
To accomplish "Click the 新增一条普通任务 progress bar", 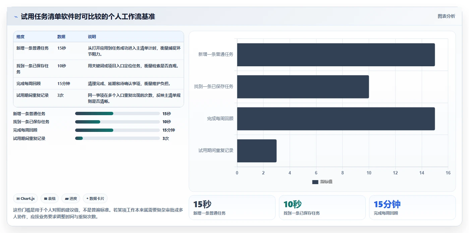I will pyautogui.click(x=117, y=113).
